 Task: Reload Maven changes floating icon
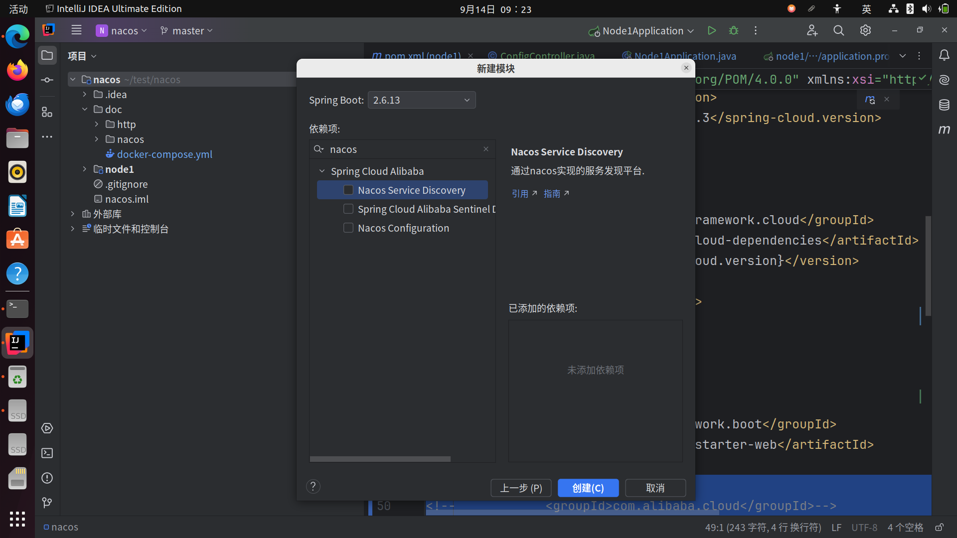pos(870,100)
